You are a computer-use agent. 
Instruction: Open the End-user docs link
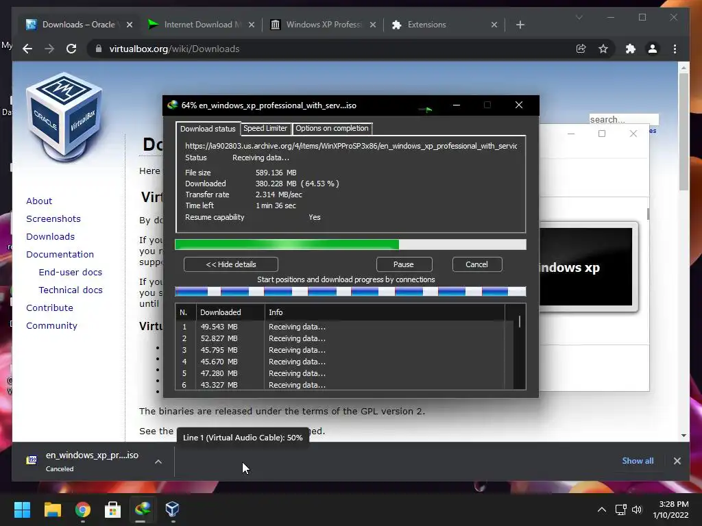tap(71, 273)
